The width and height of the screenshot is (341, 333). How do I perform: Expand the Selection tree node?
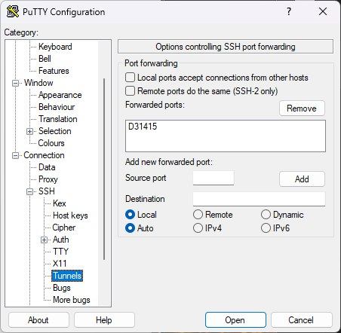pyautogui.click(x=29, y=131)
